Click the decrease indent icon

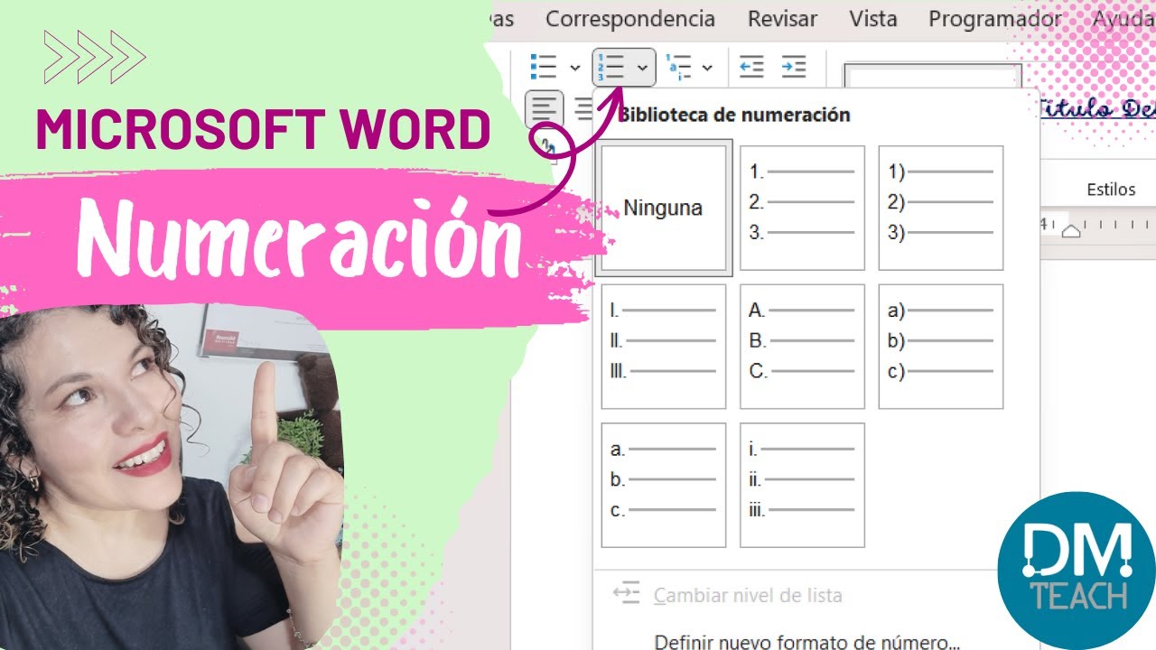point(751,67)
